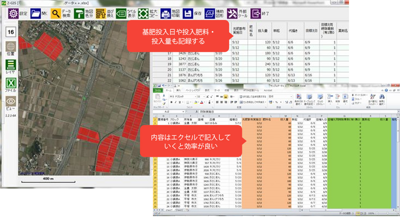The image size is (400, 222).
Task: Click the sort (並び換え) icon
Action: pos(100,14)
